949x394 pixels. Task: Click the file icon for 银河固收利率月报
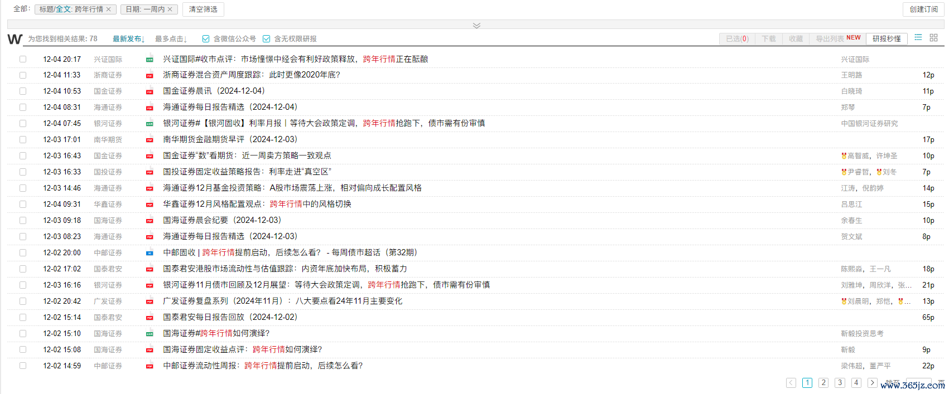coord(150,124)
